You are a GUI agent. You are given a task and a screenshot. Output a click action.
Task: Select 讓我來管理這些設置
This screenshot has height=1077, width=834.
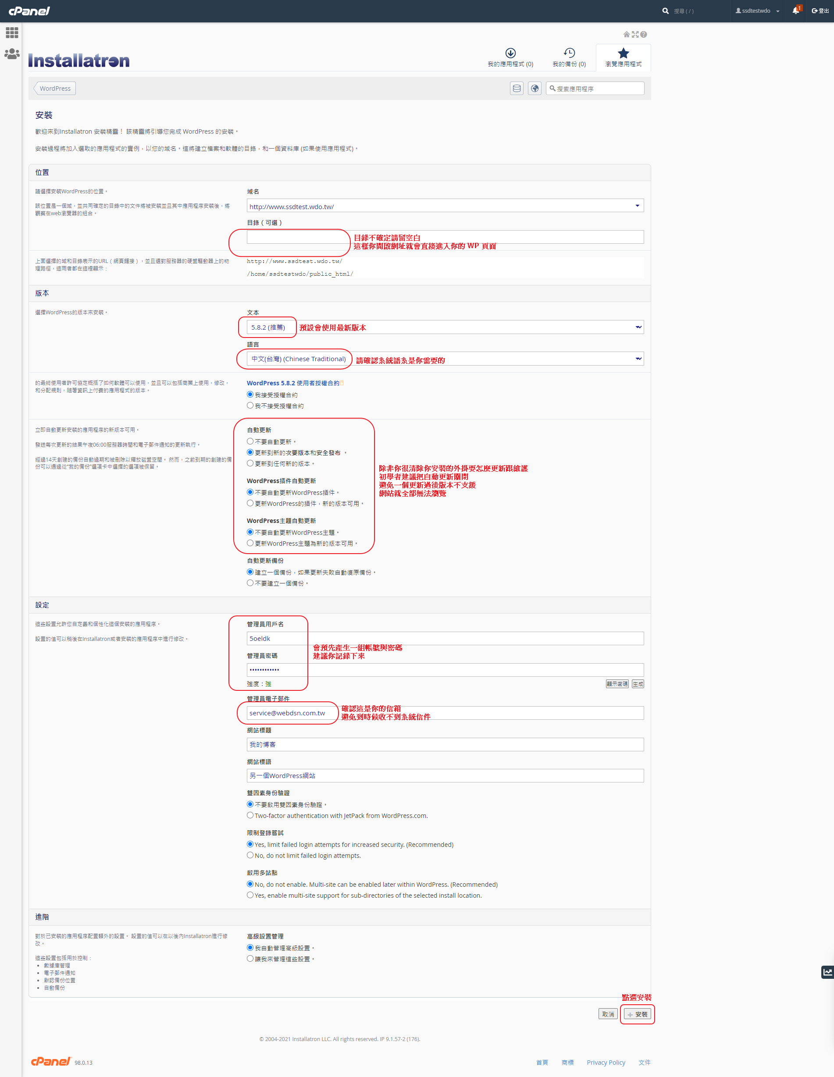250,959
